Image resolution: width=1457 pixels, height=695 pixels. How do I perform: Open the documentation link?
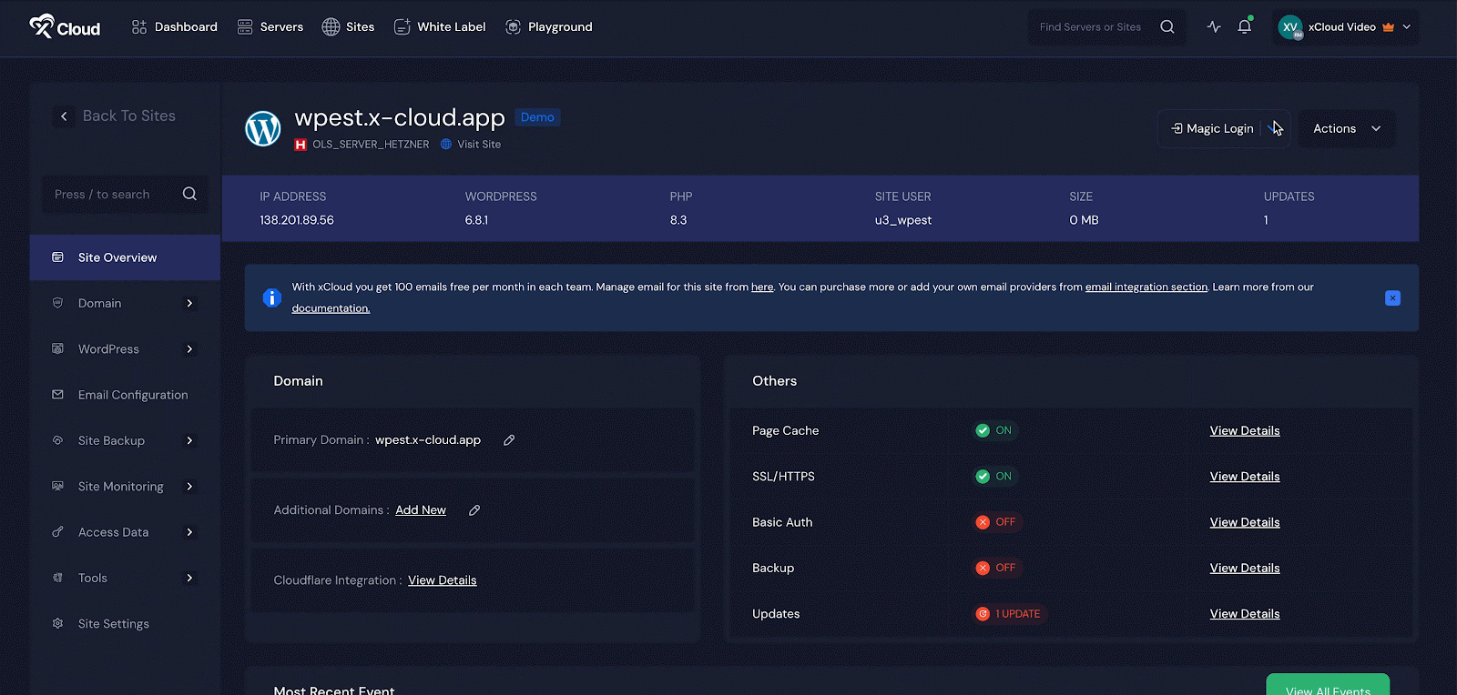[x=331, y=308]
